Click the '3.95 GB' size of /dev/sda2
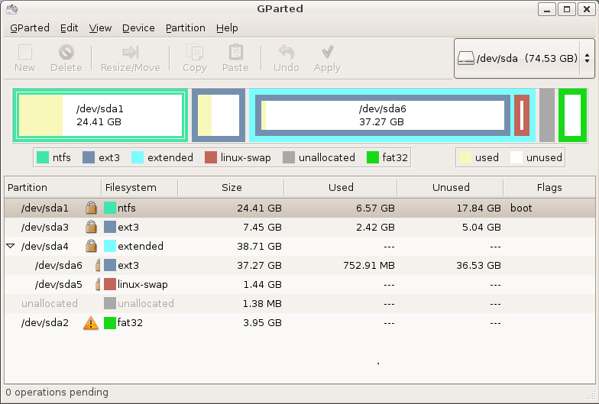 pos(263,322)
